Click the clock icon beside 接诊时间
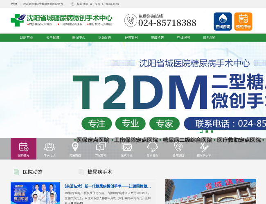Image resolution: width=266 pixels, height=204 pixels. 72,4
